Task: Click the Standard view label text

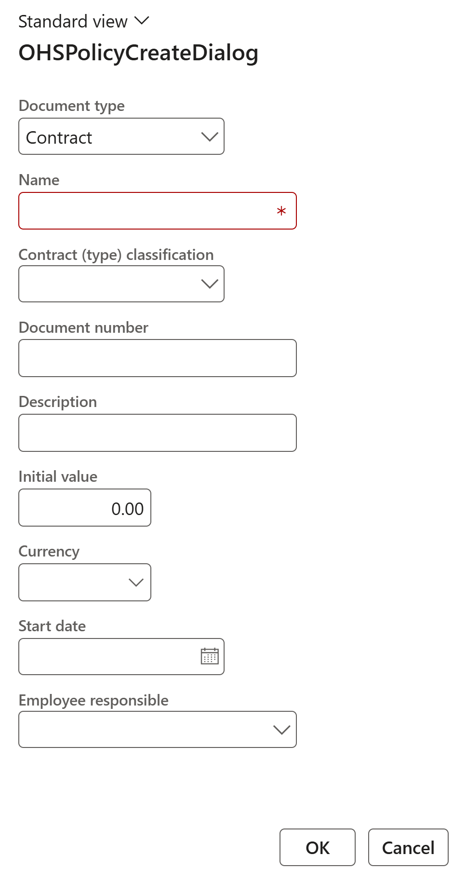Action: tap(73, 22)
